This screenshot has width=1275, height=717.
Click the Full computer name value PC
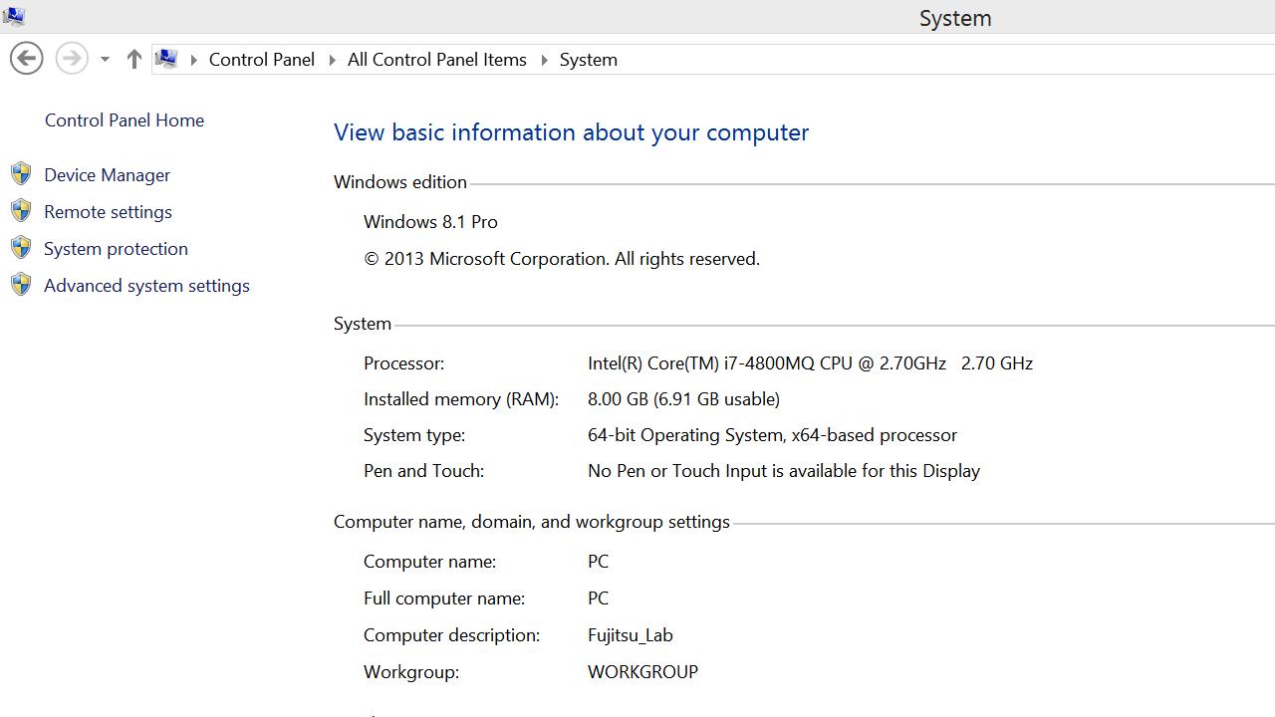coord(598,598)
